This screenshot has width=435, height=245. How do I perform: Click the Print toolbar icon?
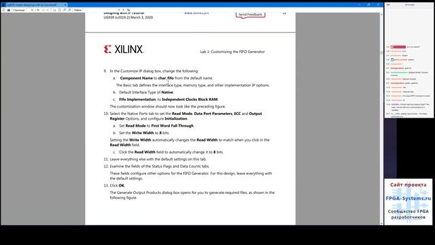pos(9,10)
